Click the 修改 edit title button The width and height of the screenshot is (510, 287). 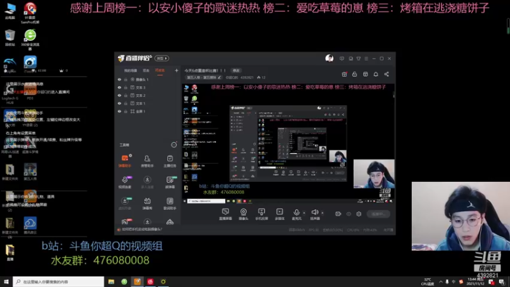(236, 71)
